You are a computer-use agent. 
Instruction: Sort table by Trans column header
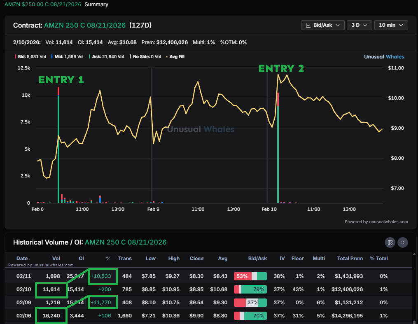125,259
